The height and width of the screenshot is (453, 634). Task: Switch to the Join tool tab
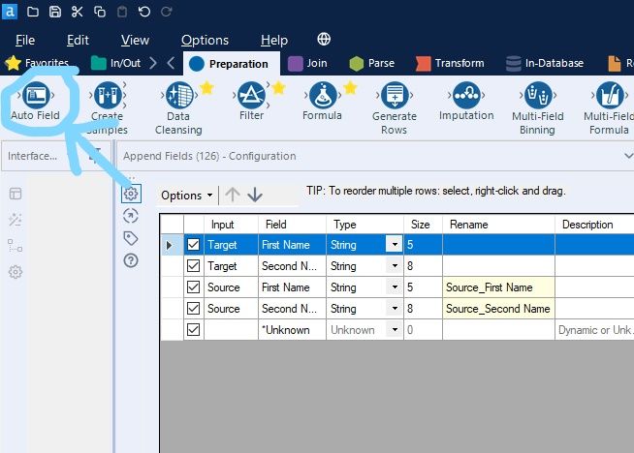[x=308, y=63]
